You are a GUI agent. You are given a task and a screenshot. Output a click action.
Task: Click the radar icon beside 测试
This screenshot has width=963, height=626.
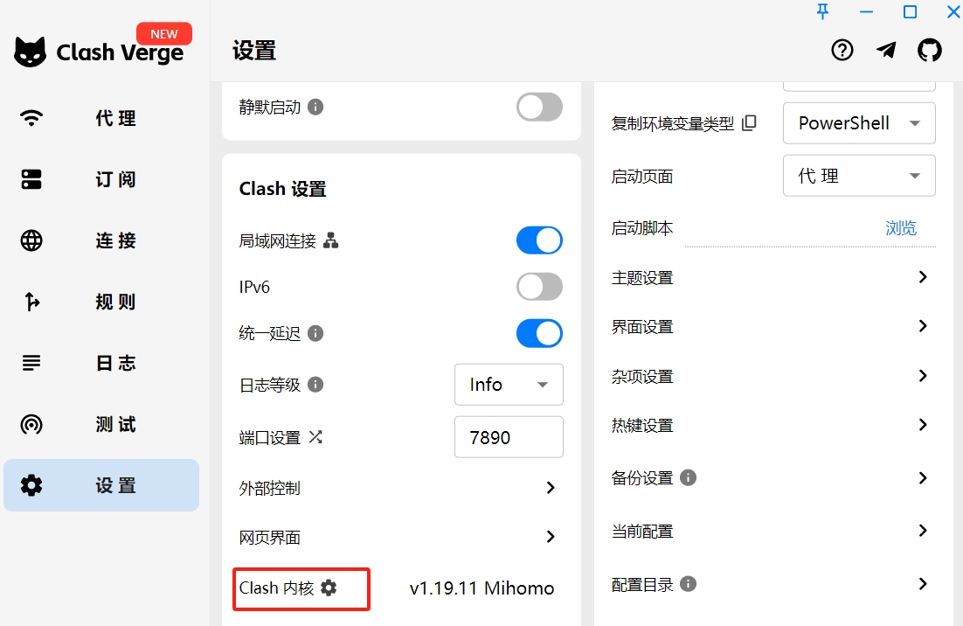31,424
